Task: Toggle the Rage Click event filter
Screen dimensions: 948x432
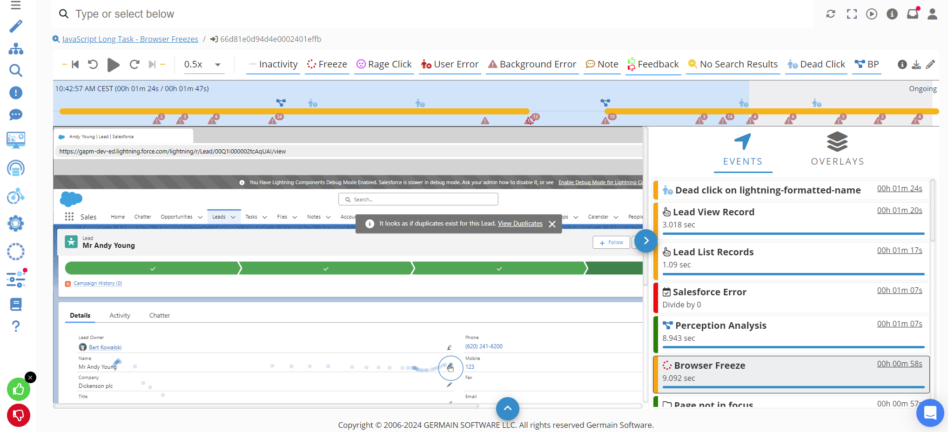Action: point(384,64)
